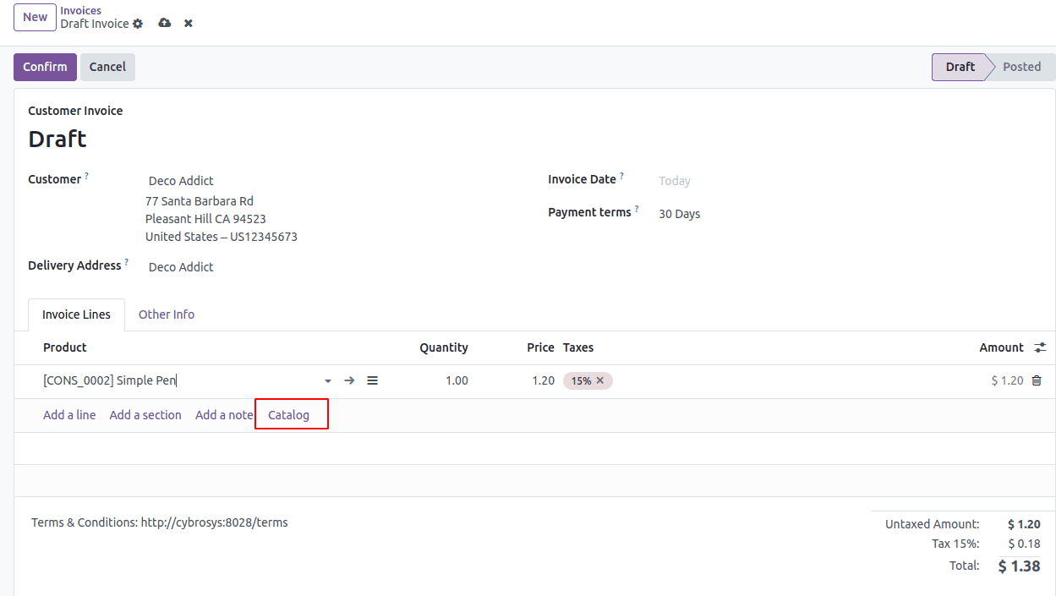This screenshot has height=596, width=1056.
Task: Click the Catalog link
Action: 288,415
